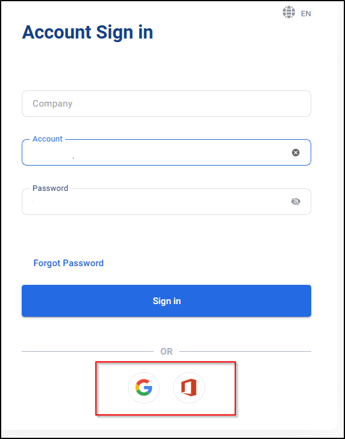Open the Forgot Password link
This screenshot has width=345, height=439.
(68, 263)
